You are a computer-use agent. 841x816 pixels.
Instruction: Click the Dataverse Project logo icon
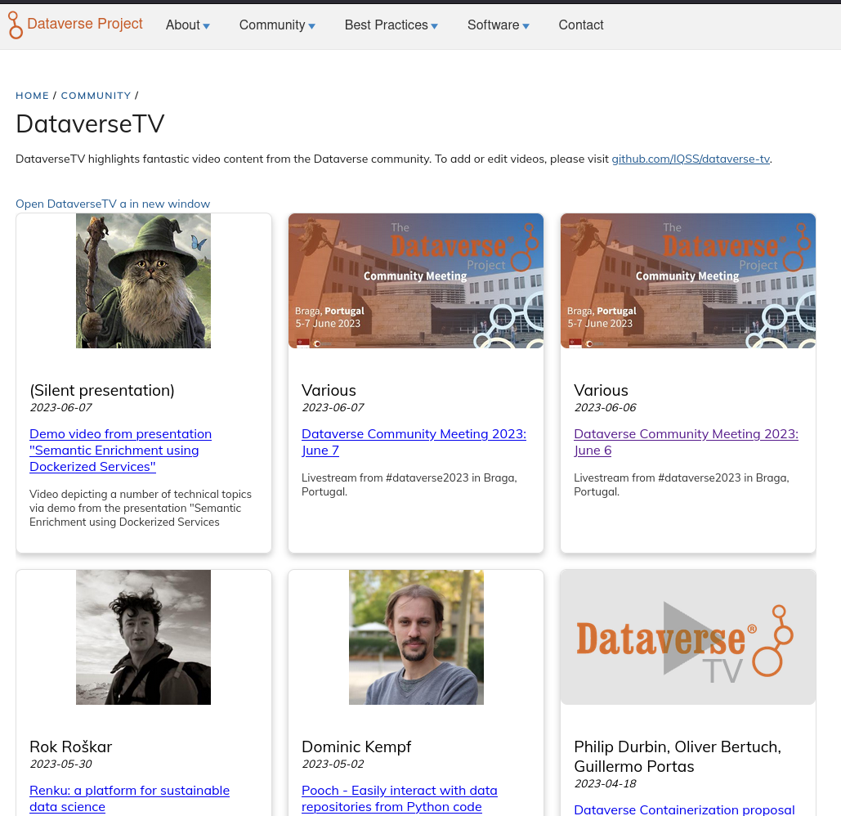[x=16, y=25]
